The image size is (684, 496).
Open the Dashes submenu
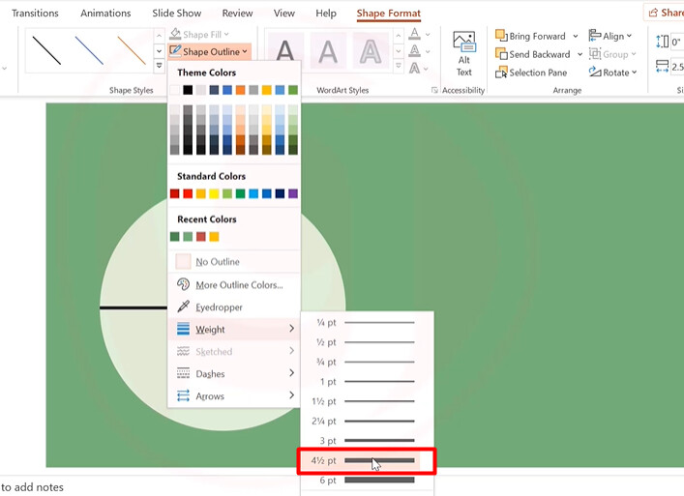[x=234, y=373]
